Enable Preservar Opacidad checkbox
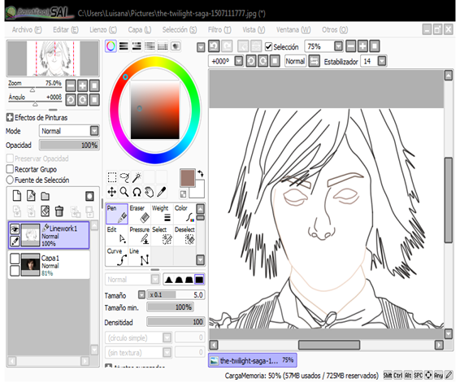 [10, 159]
